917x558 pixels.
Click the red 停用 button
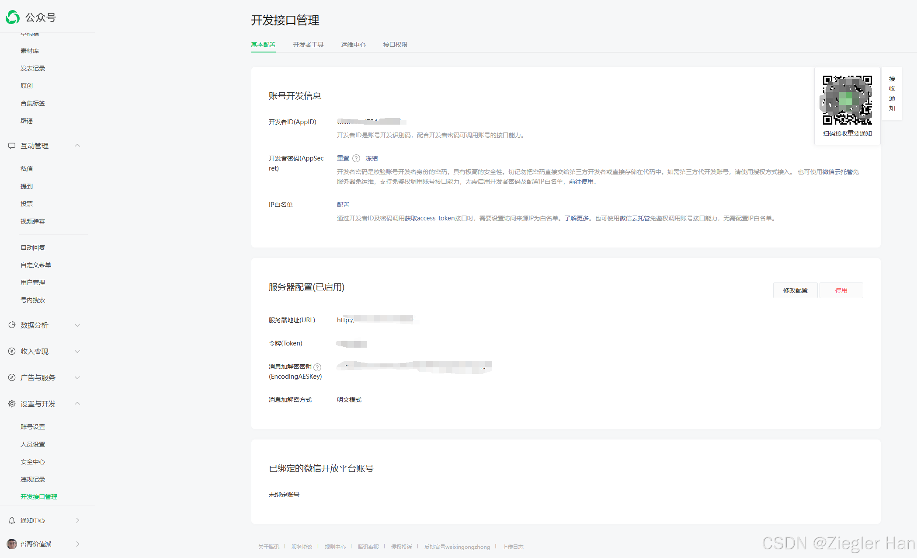tap(841, 290)
